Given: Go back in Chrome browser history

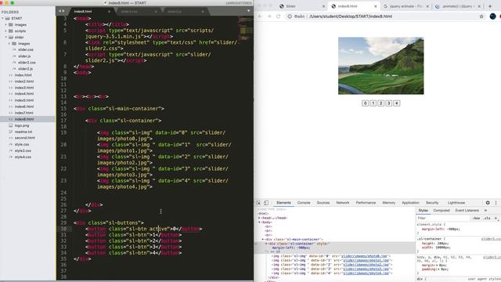Looking at the screenshot, I should tap(260, 16).
